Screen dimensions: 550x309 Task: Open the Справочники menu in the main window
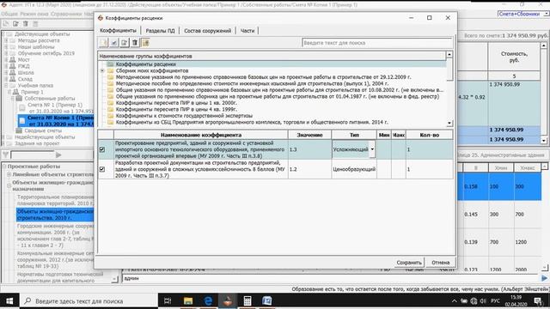coord(66,14)
